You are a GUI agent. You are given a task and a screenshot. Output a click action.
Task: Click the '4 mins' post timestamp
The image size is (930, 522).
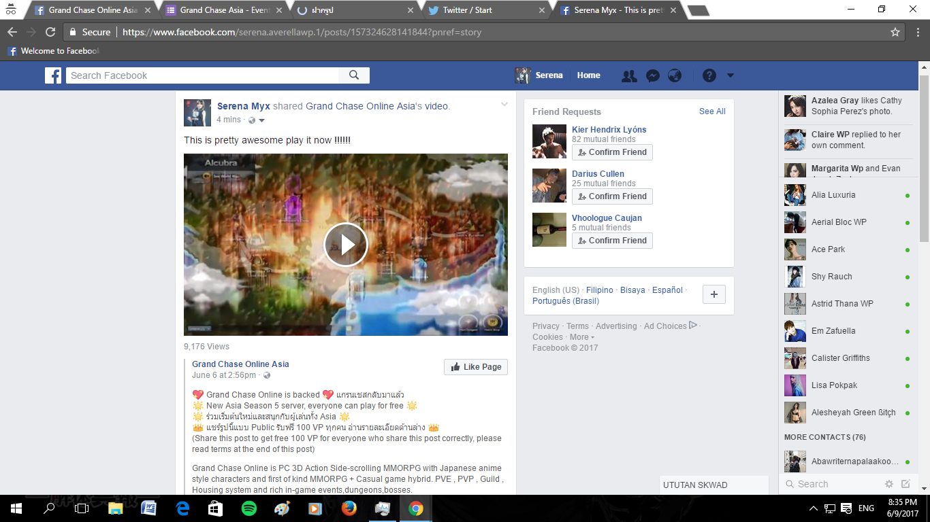click(229, 120)
